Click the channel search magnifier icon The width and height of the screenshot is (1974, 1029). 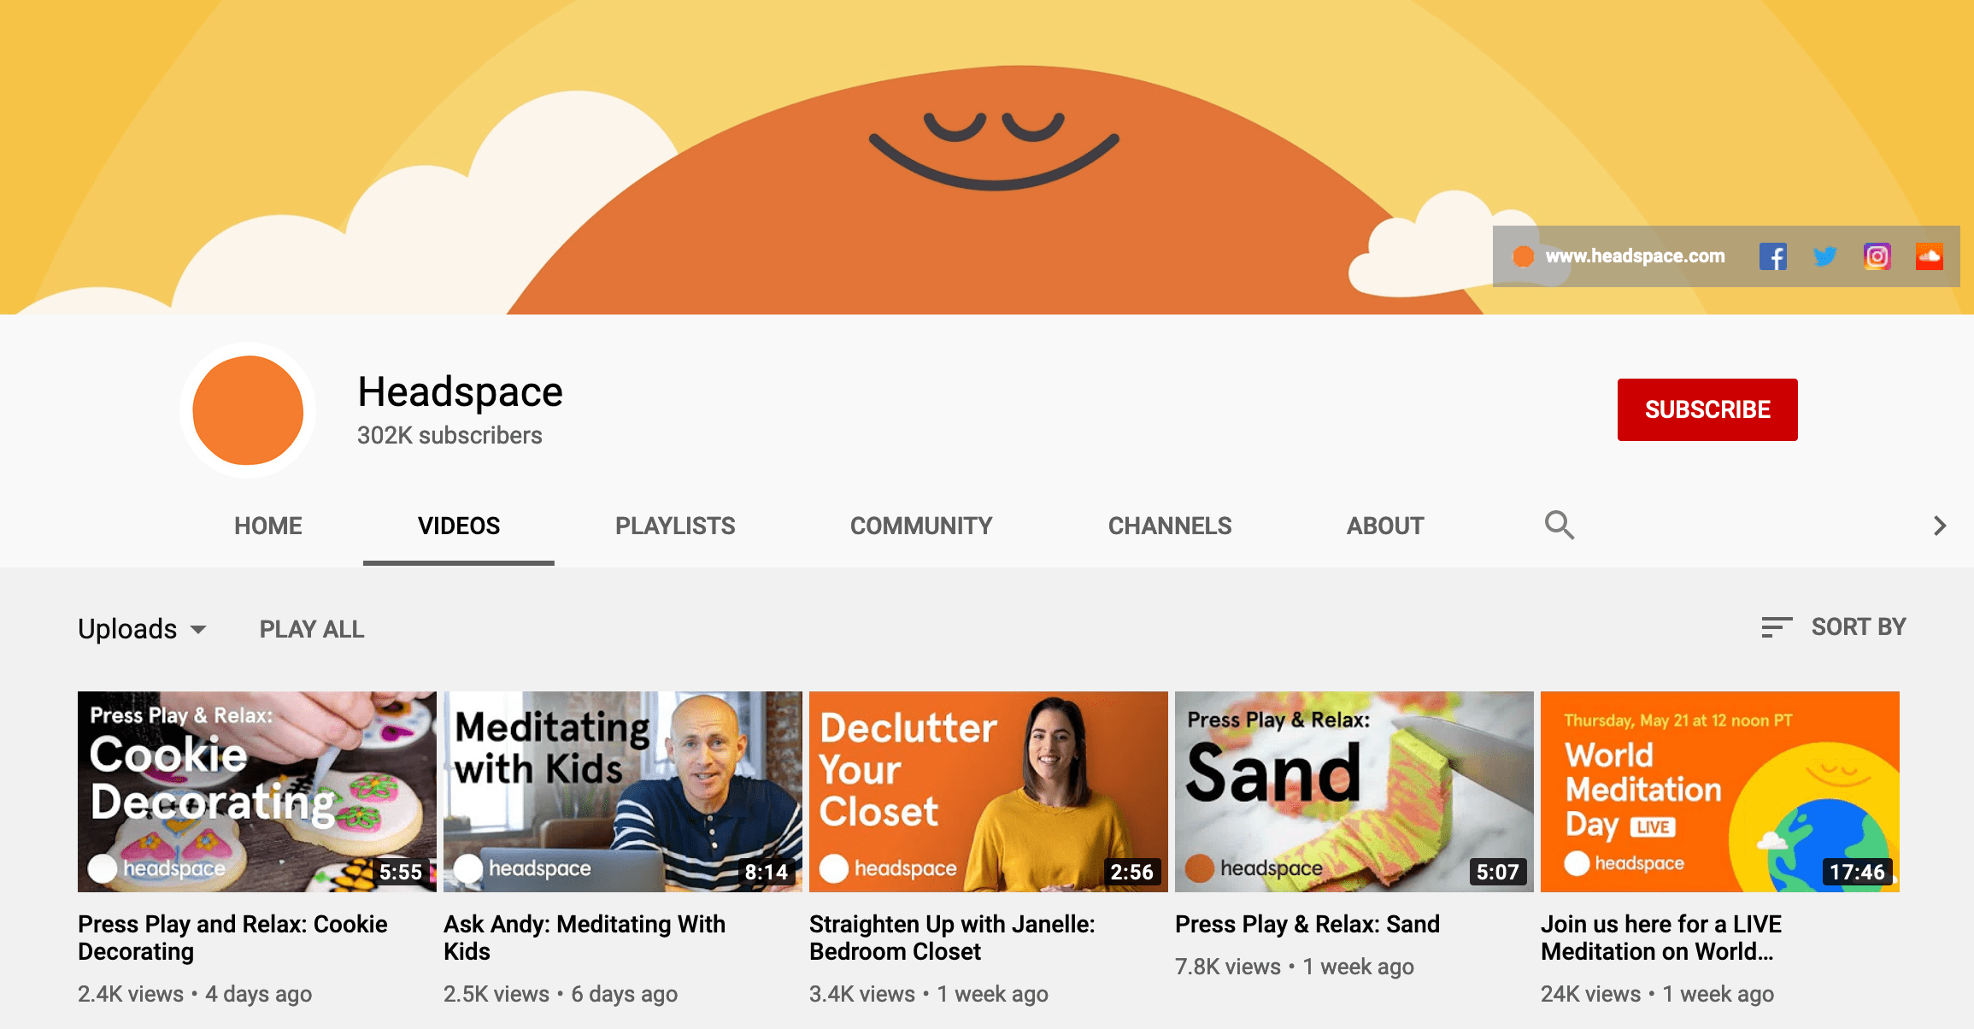pos(1559,525)
